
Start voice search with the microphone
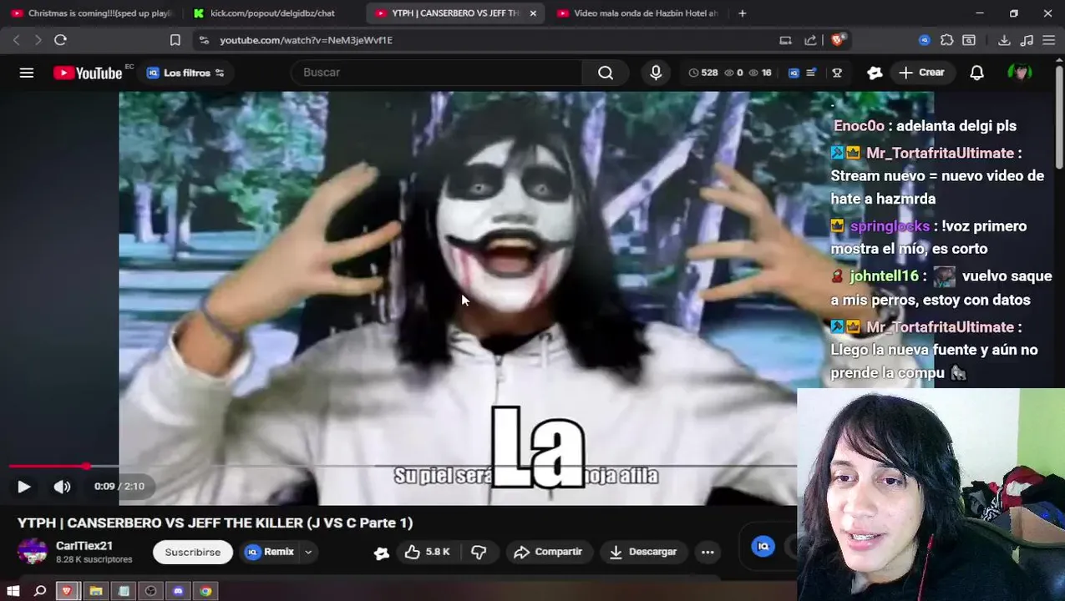[656, 73]
